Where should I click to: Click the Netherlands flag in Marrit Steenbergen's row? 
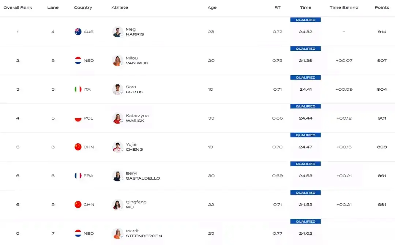(x=78, y=233)
